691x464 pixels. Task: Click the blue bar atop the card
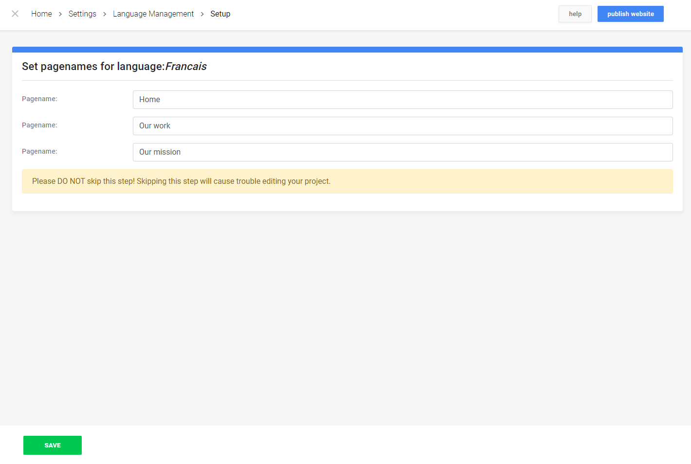pos(347,49)
